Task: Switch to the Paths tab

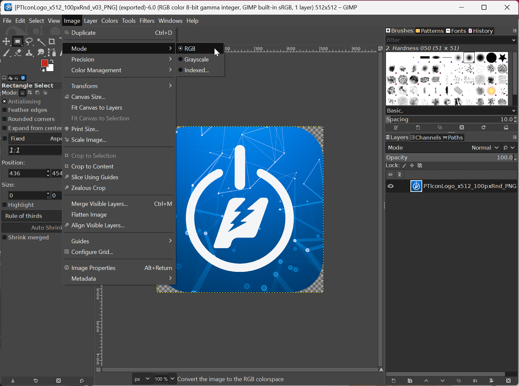Action: (x=453, y=138)
